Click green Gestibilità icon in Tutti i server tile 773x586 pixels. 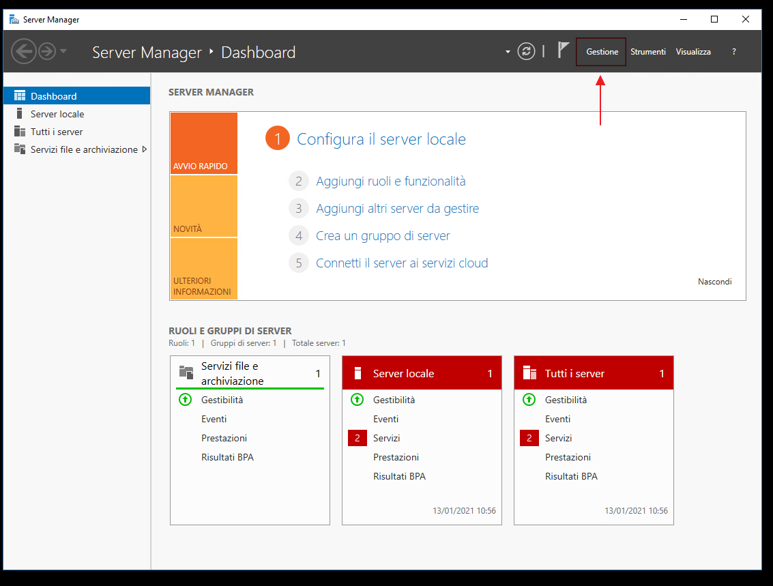pos(529,400)
